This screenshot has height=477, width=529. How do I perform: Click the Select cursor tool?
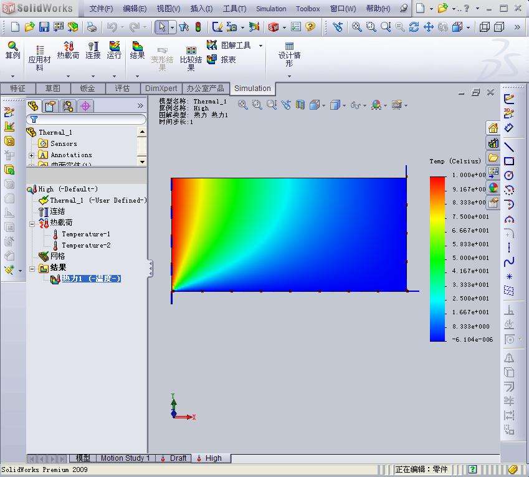coord(162,27)
